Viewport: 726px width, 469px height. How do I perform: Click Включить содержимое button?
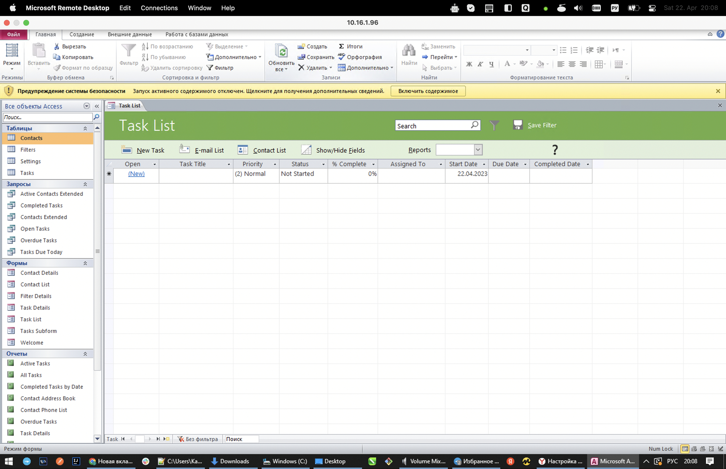point(428,91)
